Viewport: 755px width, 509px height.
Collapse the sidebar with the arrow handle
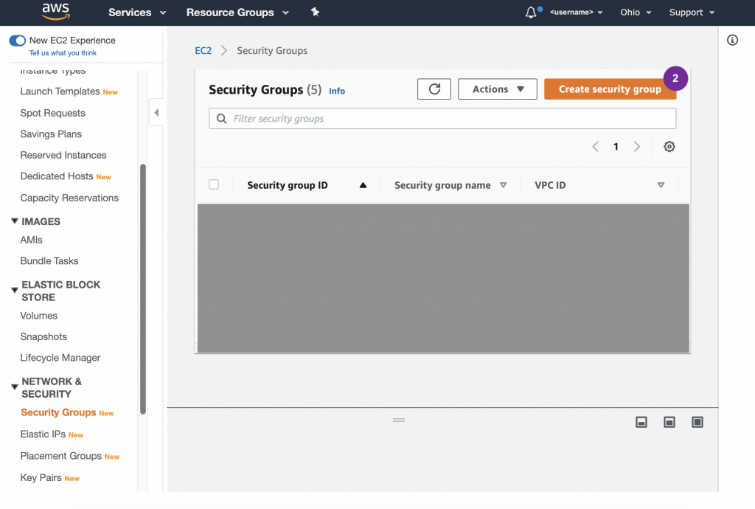156,113
